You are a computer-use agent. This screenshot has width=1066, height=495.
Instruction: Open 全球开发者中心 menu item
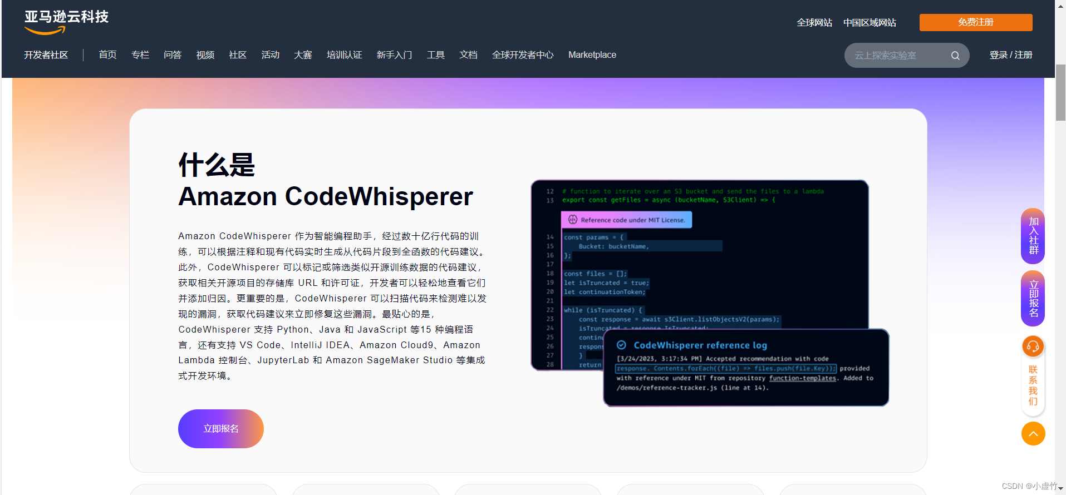click(523, 55)
